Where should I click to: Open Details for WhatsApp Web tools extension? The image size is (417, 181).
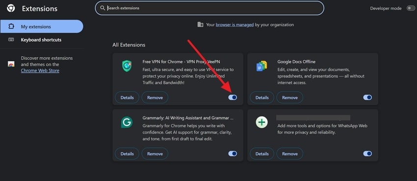tap(262, 154)
